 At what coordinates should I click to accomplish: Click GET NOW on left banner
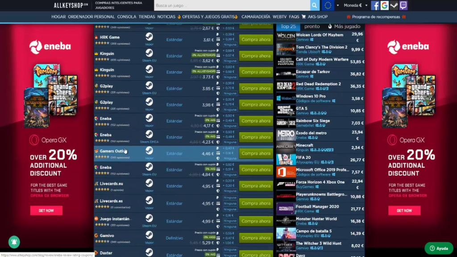(x=46, y=211)
